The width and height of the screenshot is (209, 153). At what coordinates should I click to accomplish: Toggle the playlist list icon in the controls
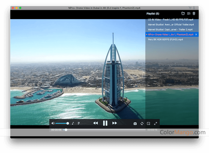coord(79,123)
